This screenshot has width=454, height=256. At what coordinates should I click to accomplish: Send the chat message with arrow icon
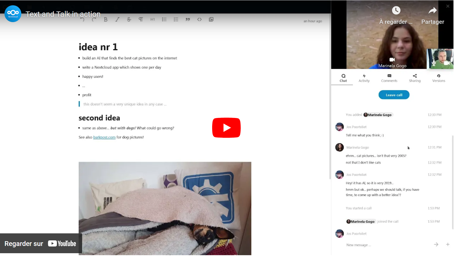[436, 245]
